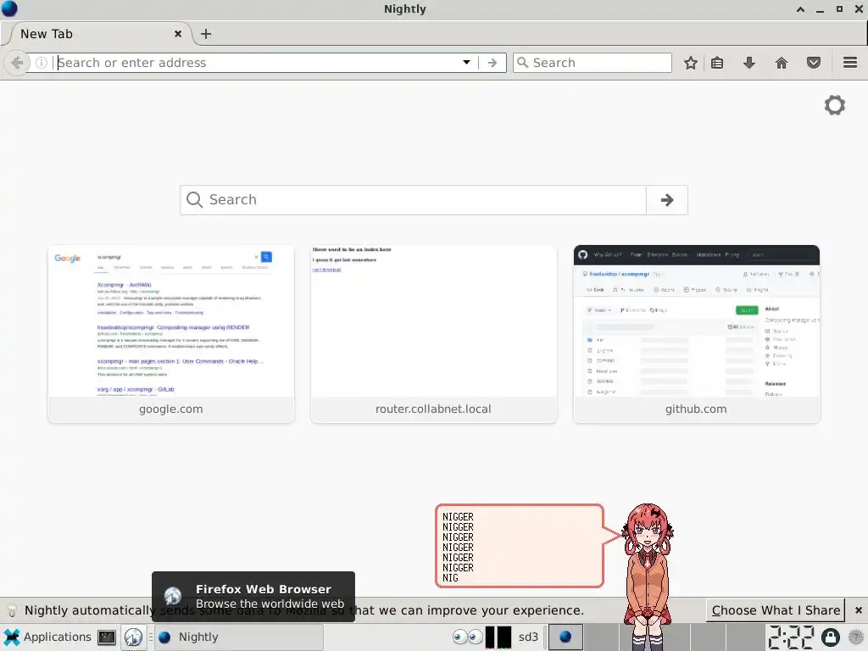Click the xeyes applet in panel
This screenshot has width=868, height=651.
click(467, 637)
